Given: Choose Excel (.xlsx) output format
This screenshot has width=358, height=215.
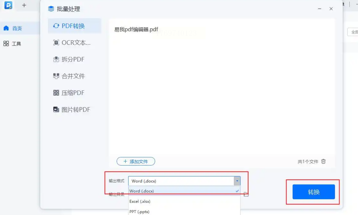Looking at the screenshot, I should click(x=184, y=201).
